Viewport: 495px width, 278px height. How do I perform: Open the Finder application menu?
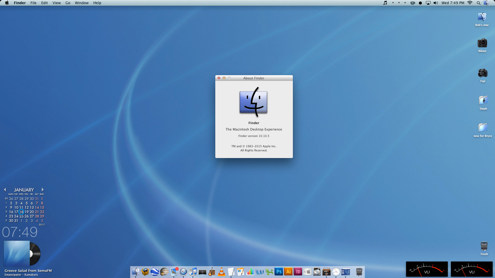pyautogui.click(x=20, y=3)
